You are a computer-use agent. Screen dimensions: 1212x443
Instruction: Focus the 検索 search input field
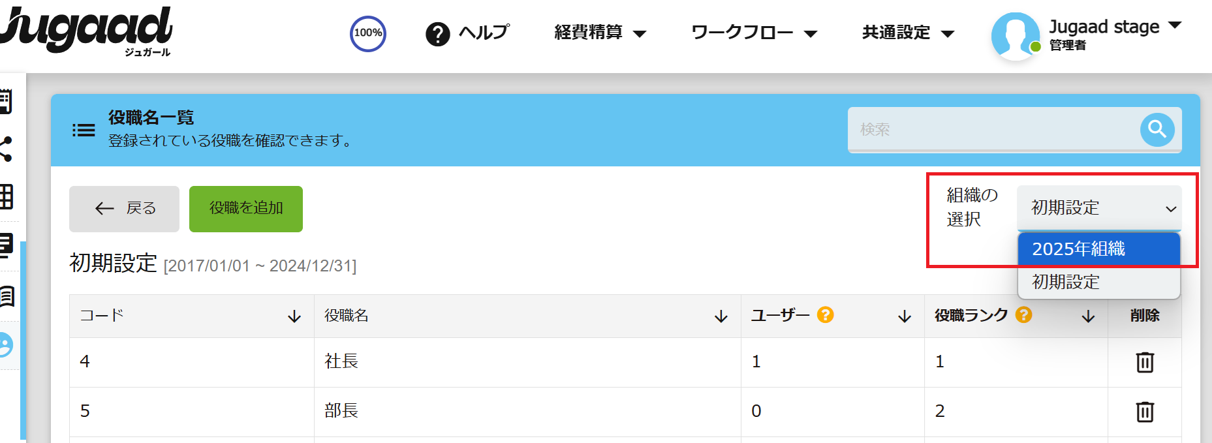(x=992, y=130)
